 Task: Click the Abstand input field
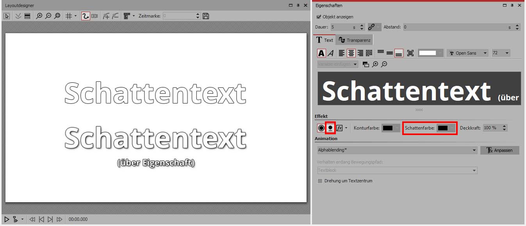tap(455, 27)
